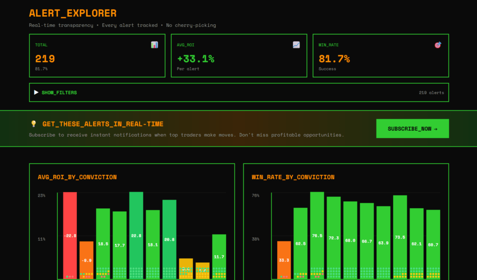
Task: Click the 219 alerts count in filter bar
Action: point(431,93)
